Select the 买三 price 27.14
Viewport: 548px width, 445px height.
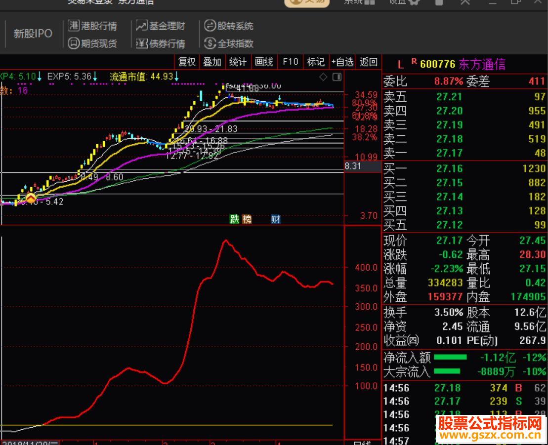[450, 197]
